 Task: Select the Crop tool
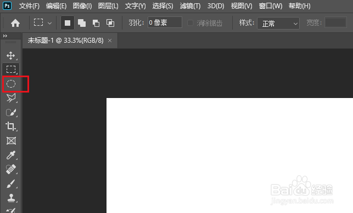[x=11, y=126]
